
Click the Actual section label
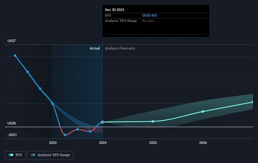tap(95, 48)
